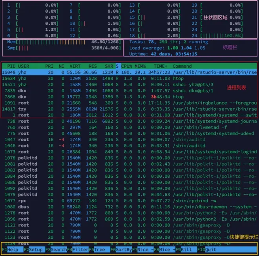Select process 7835 sshd dkx@pts/1
The height and width of the screenshot is (256, 259).
point(129,91)
